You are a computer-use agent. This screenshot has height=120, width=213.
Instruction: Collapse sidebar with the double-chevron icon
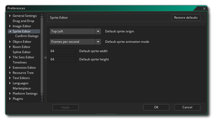point(45,58)
